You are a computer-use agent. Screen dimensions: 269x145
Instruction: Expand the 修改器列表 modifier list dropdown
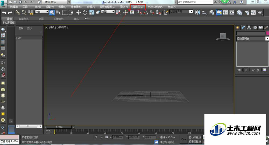pyautogui.click(x=252, y=38)
